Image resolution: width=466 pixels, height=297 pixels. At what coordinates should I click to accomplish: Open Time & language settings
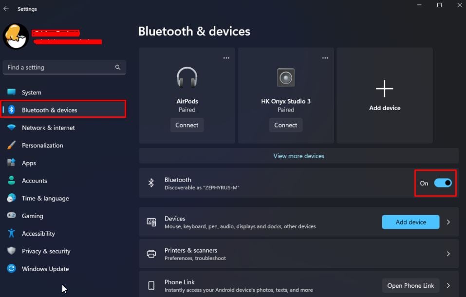pos(45,198)
